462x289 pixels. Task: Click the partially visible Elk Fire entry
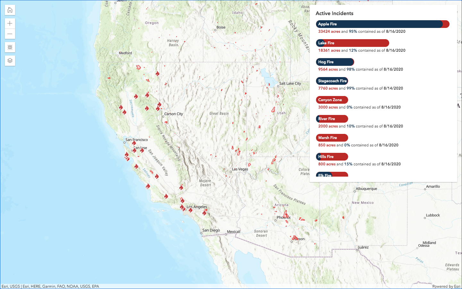click(x=332, y=174)
